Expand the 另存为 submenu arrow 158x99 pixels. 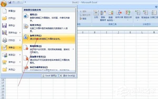coord(20,33)
